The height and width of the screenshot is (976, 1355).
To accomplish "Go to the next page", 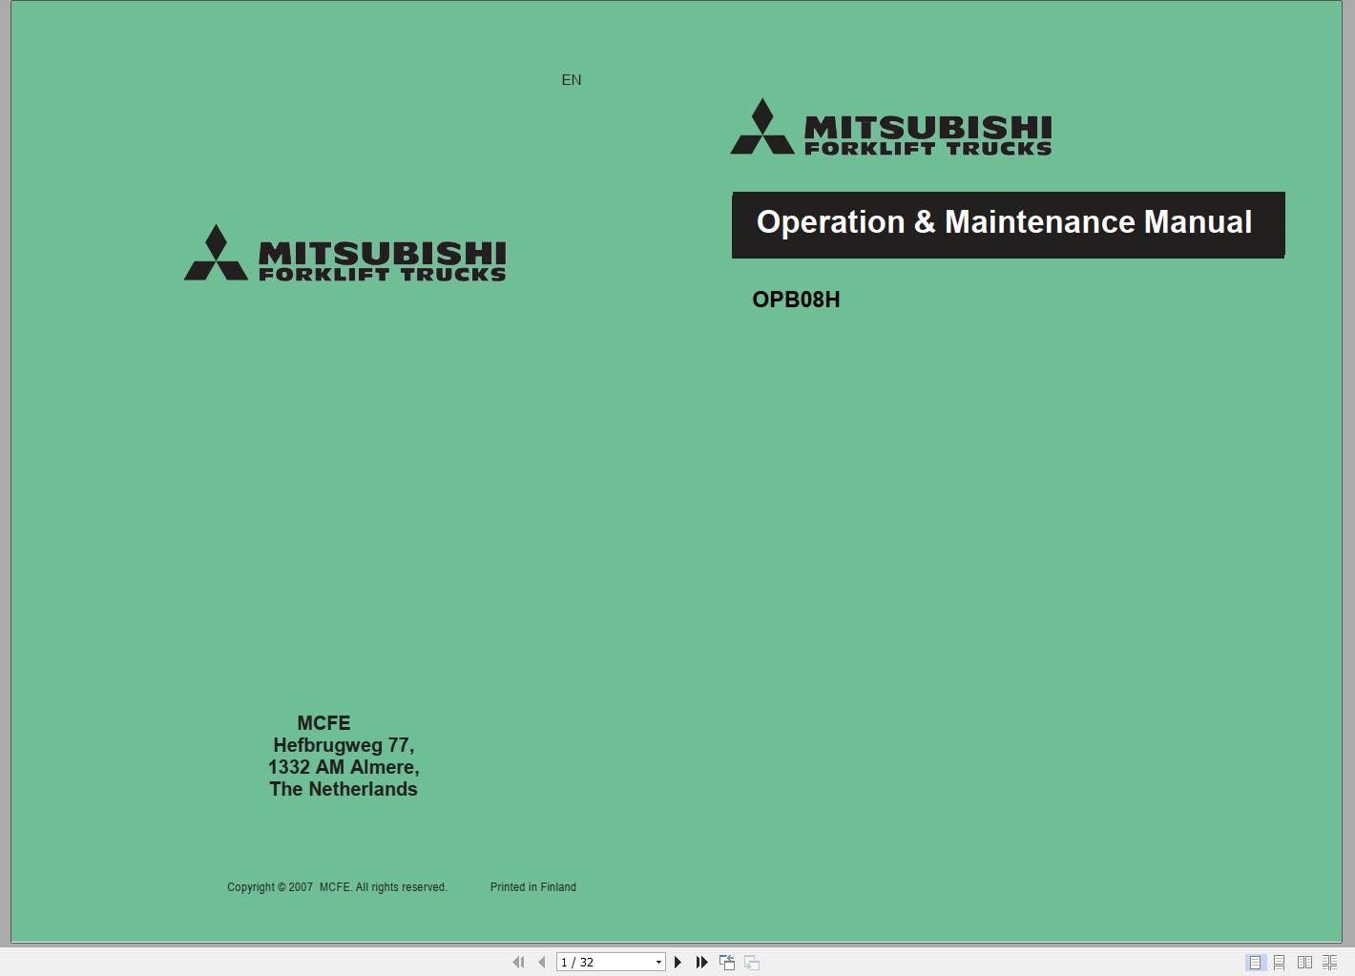I will click(x=677, y=962).
